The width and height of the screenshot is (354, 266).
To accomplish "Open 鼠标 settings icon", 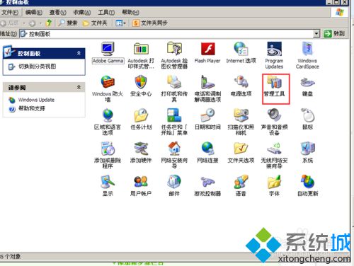I will [307, 119].
